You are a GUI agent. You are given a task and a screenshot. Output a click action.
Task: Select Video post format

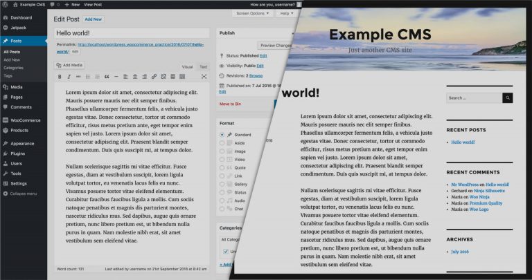point(222,160)
